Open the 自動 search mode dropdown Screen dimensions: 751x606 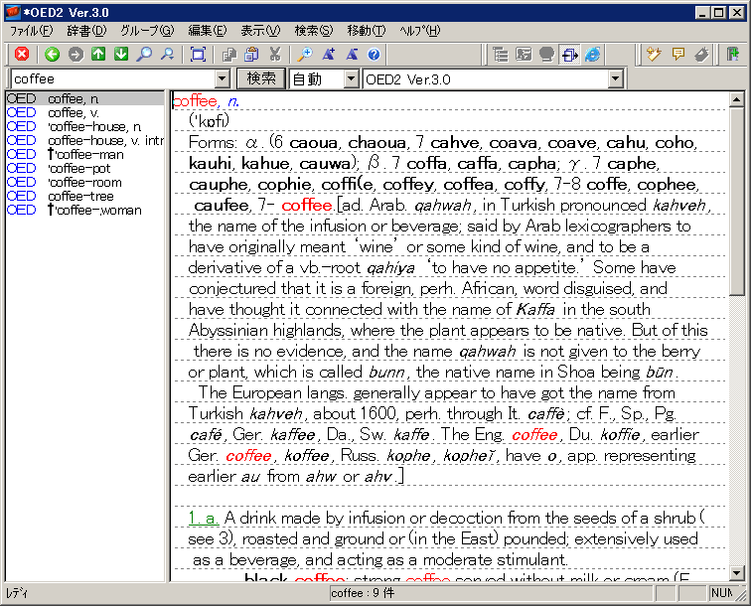pos(352,78)
